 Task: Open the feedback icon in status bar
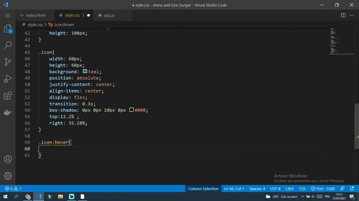[x=342, y=189]
